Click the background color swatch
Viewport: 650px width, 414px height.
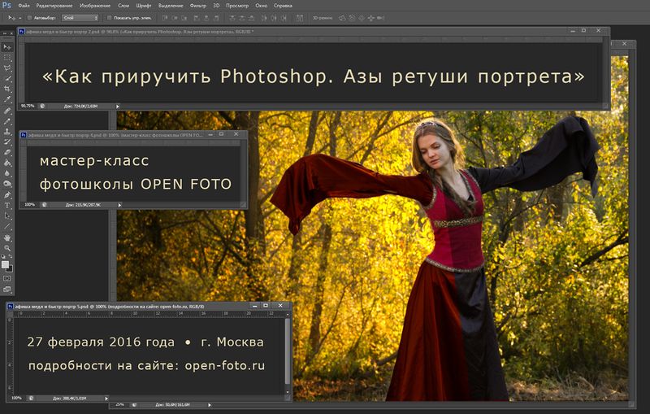11,269
